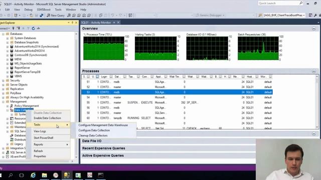This screenshot has width=321, height=180.
Task: Expand the AdventureWorksDW2014 database node
Action: coord(8,51)
